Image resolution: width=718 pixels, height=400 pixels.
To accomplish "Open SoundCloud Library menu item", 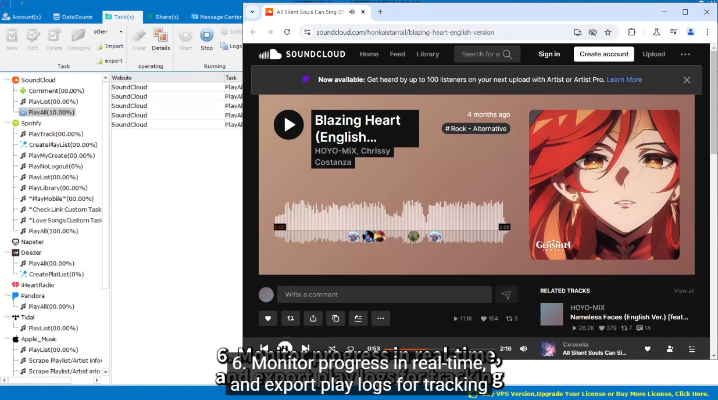I will [428, 54].
